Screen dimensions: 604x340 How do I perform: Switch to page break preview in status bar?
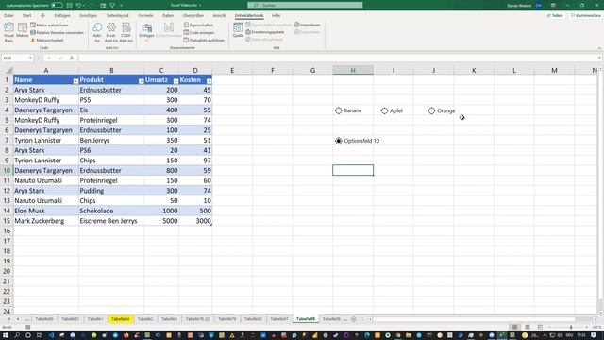(540, 328)
